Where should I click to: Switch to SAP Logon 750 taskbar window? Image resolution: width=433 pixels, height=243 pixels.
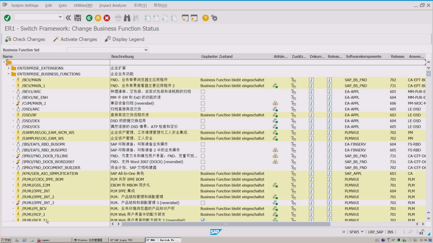(126, 240)
